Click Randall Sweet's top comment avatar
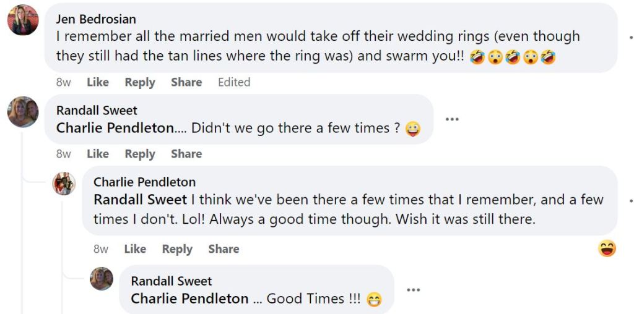Viewport: 634px width, 314px height. pyautogui.click(x=23, y=112)
